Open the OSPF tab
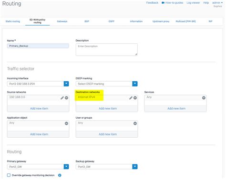This screenshot has width=226, height=180. click(x=112, y=21)
